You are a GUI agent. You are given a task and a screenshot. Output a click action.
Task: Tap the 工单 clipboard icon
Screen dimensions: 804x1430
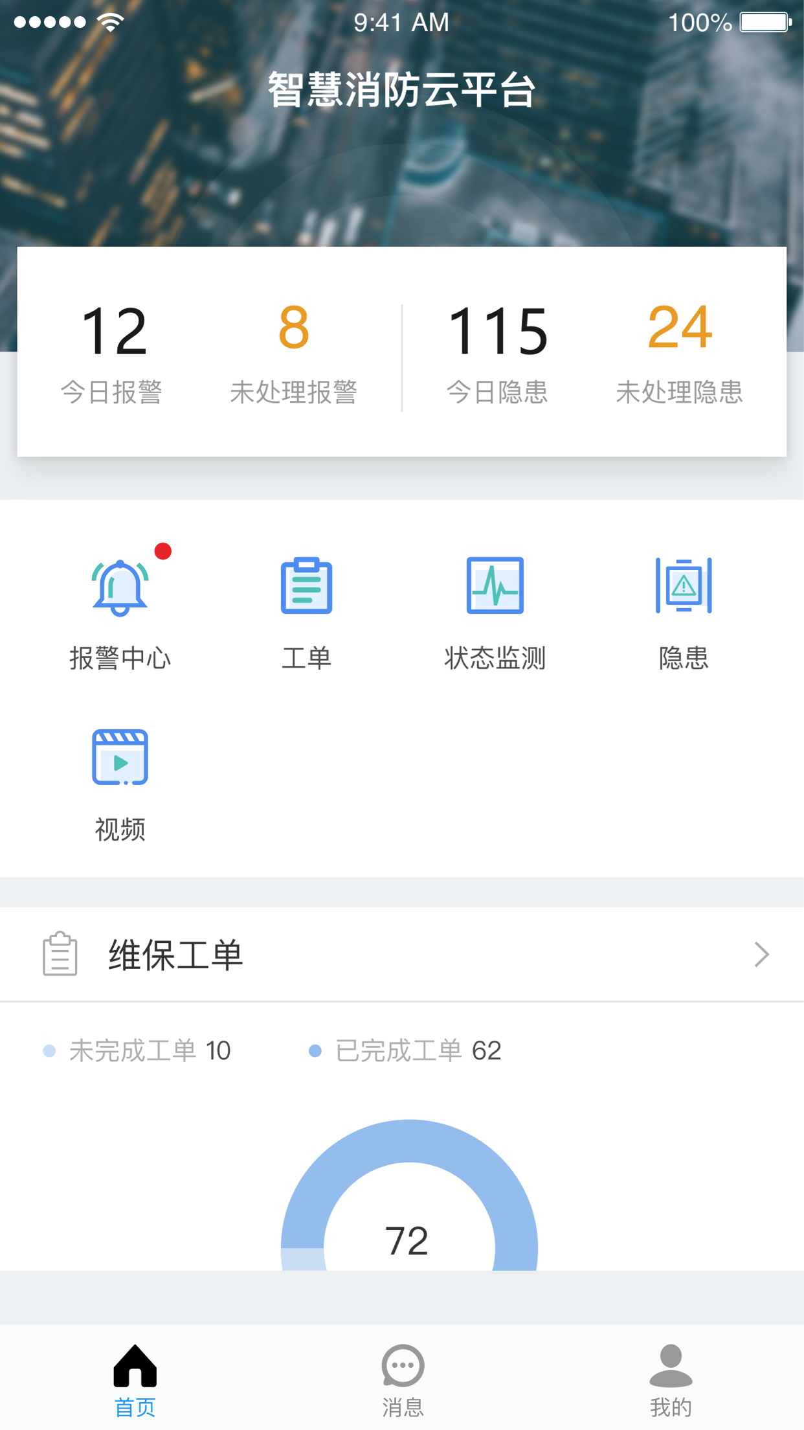pyautogui.click(x=306, y=585)
